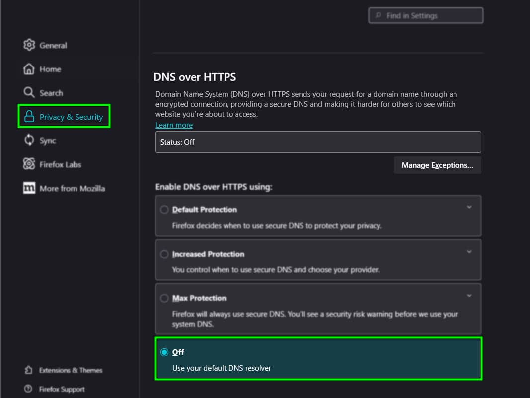530x398 pixels.
Task: Select the Off radio button
Action: coord(164,352)
